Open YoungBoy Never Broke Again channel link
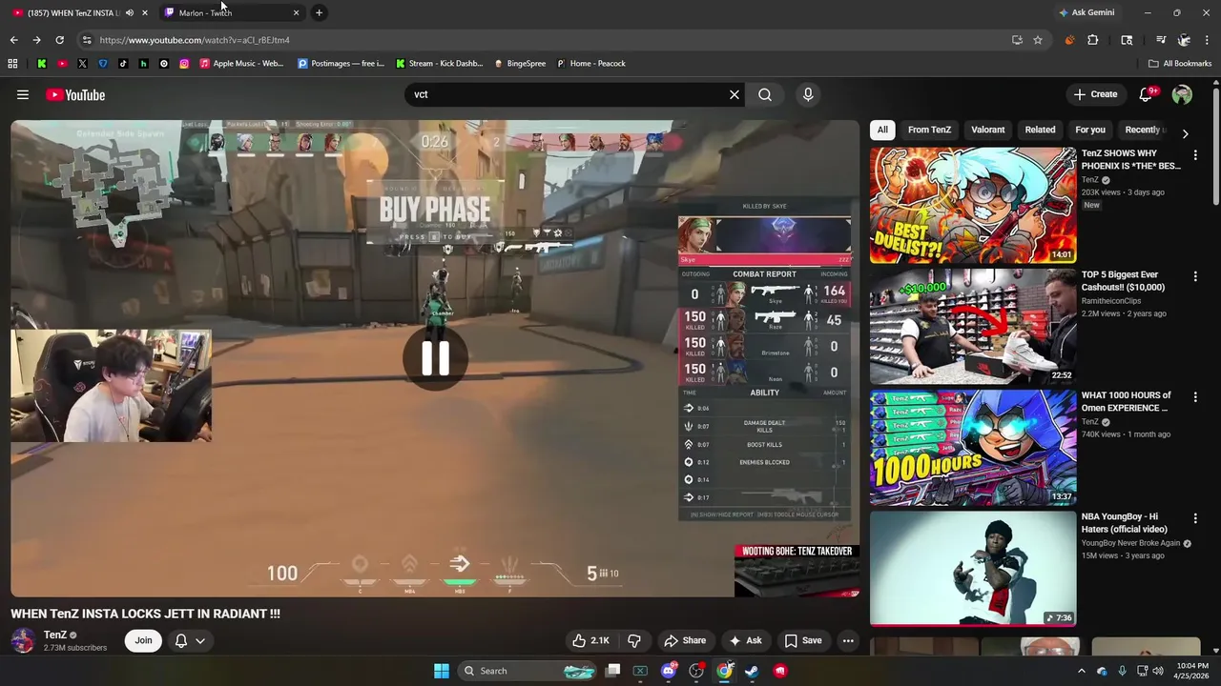 click(x=1130, y=543)
